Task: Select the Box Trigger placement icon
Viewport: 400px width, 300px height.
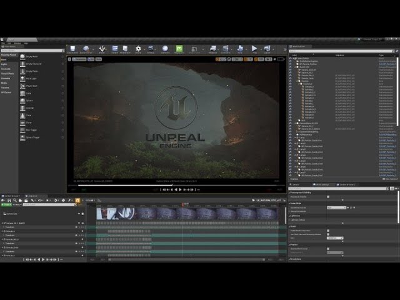Action: pos(22,130)
